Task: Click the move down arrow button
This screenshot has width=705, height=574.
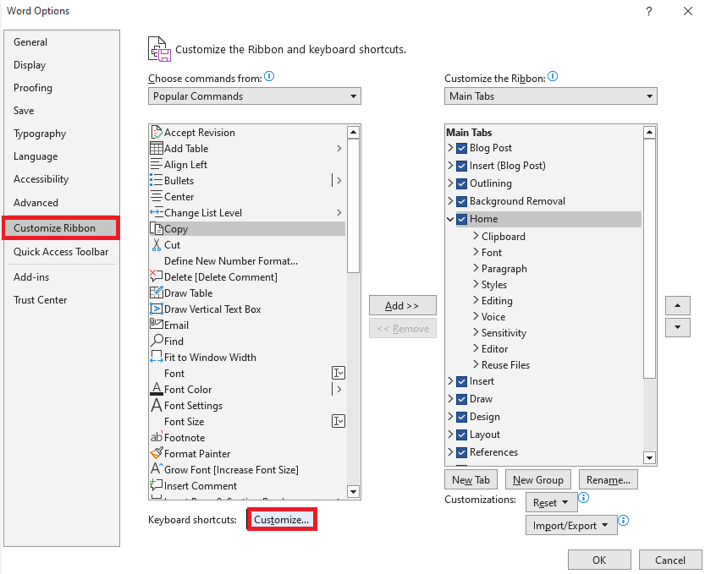Action: [x=678, y=327]
